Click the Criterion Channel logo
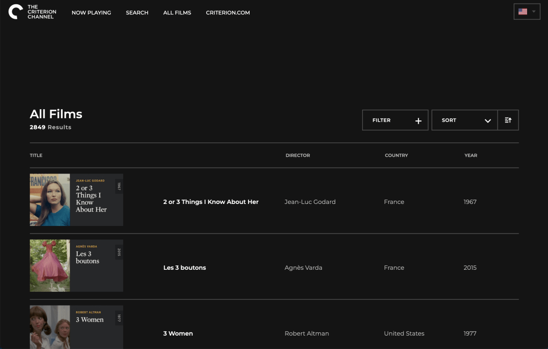 tap(31, 12)
